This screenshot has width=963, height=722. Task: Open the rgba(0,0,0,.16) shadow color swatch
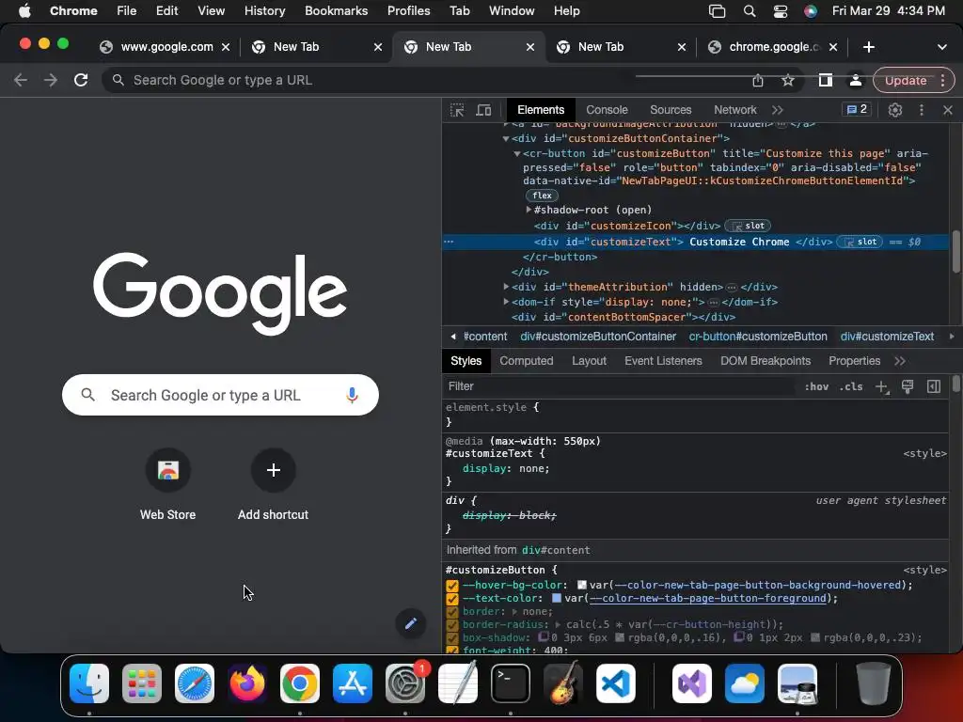tap(620, 638)
